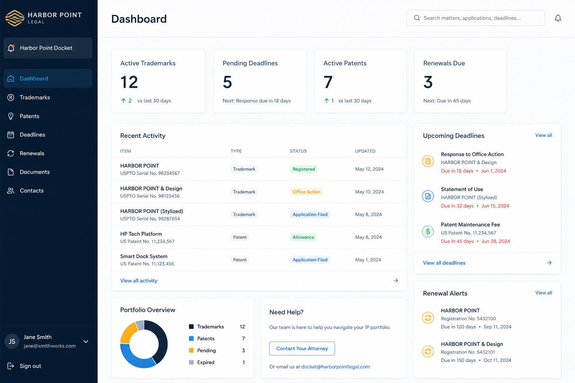Image resolution: width=575 pixels, height=383 pixels.
Task: Click View all in Upcoming Deadlines
Action: coord(544,135)
